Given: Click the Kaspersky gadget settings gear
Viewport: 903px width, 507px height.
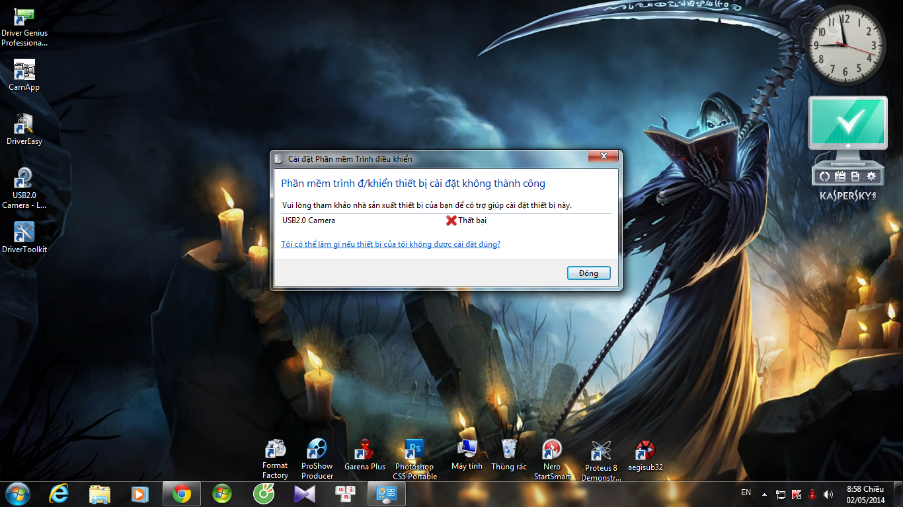Looking at the screenshot, I should (x=871, y=176).
